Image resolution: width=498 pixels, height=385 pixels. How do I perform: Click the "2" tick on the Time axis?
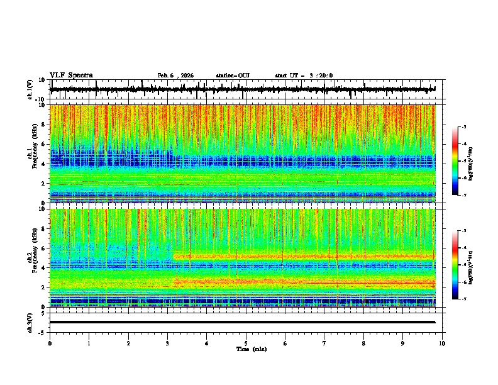point(128,343)
